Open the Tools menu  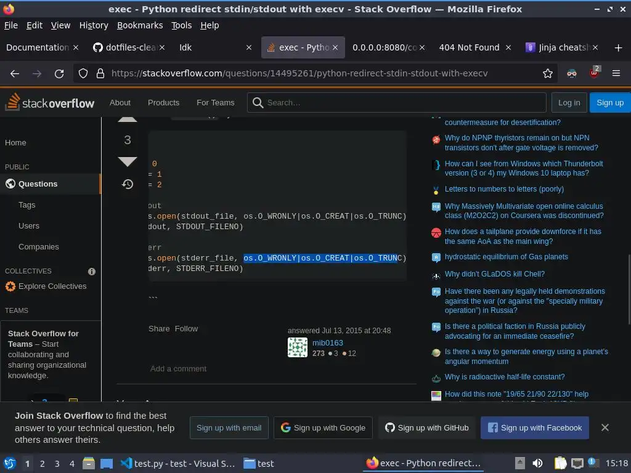(x=182, y=25)
